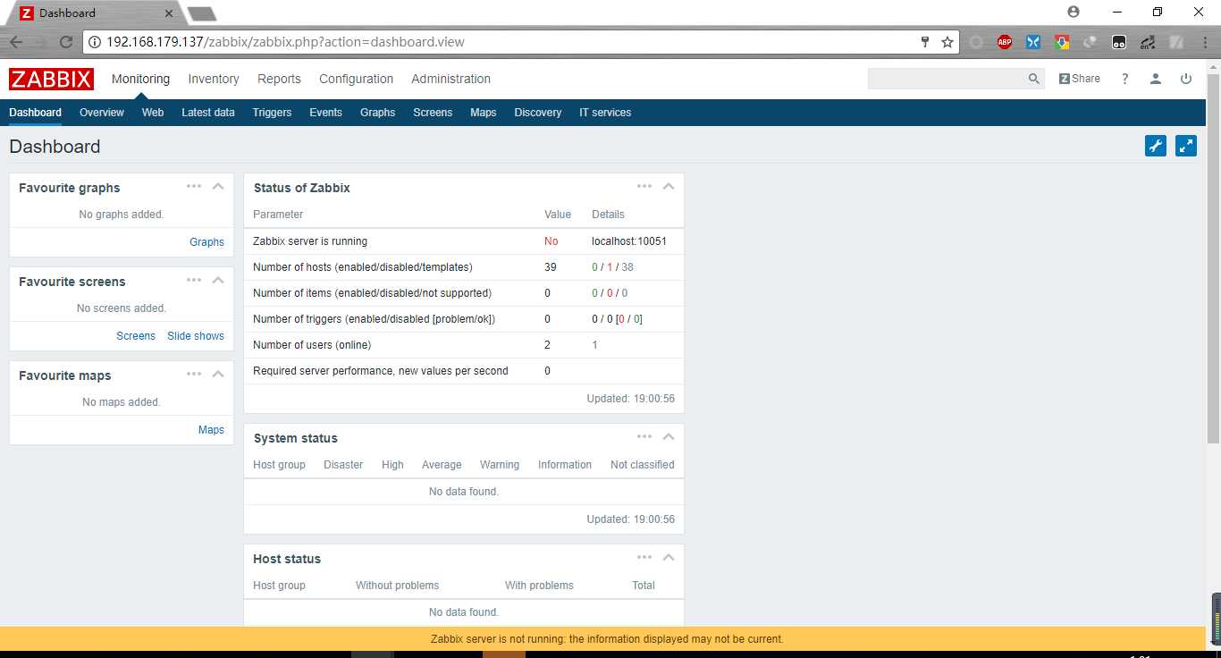This screenshot has width=1221, height=658.
Task: Switch to the Overview submenu tab
Action: [102, 113]
